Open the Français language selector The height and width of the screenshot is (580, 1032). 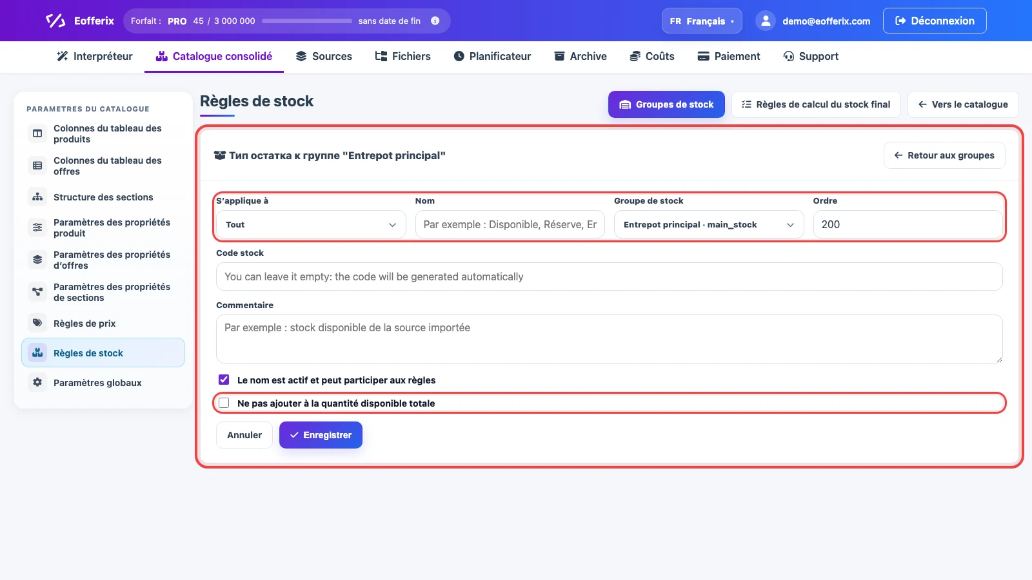click(702, 21)
